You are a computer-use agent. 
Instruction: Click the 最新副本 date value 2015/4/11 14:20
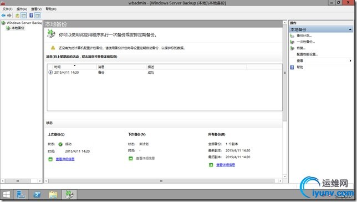pyautogui.click(x=238, y=150)
